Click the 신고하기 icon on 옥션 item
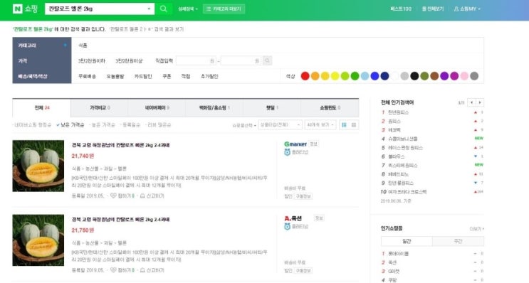 click(x=142, y=270)
